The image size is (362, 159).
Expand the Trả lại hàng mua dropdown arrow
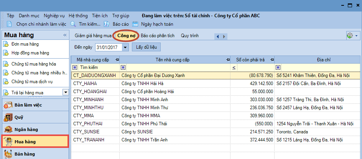coord(66,93)
